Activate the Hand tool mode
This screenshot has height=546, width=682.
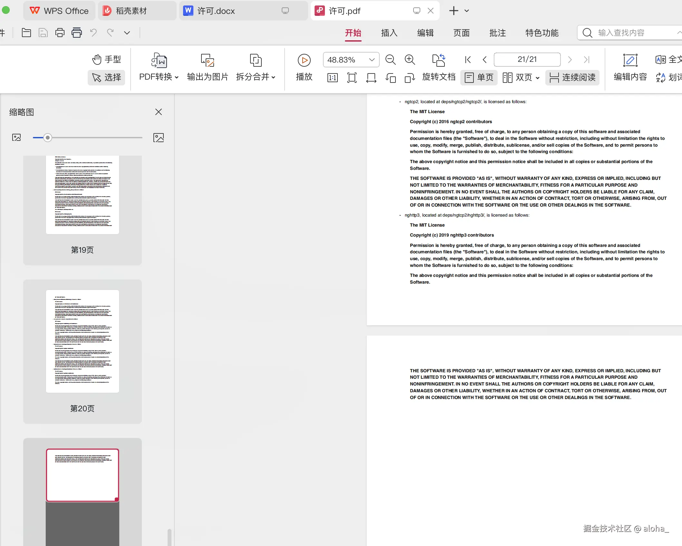pyautogui.click(x=106, y=60)
